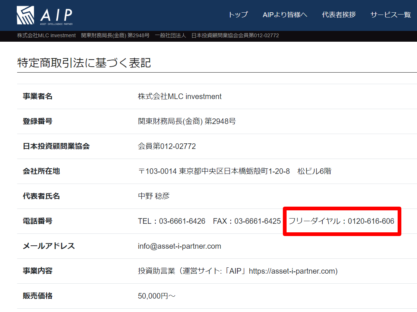Open the サービス一覧 menu item
417x312 pixels.
coord(391,15)
